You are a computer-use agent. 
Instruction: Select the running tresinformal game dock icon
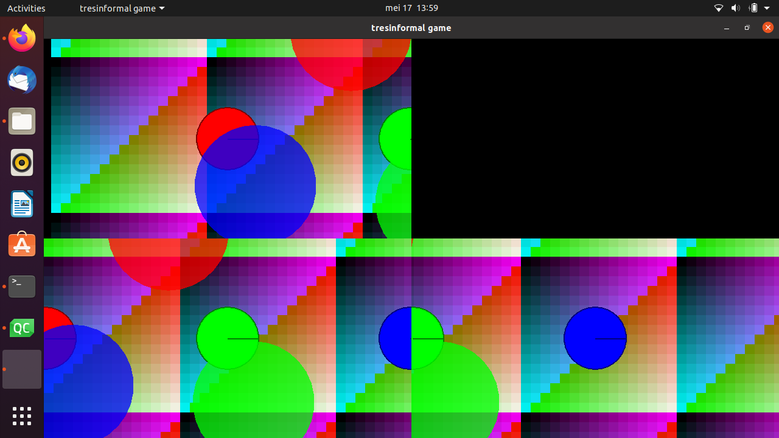22,369
